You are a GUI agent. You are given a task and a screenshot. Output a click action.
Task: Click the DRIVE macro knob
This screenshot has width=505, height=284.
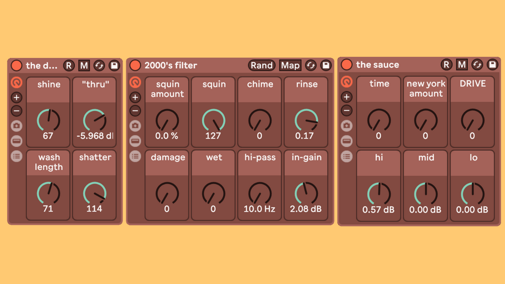(472, 120)
